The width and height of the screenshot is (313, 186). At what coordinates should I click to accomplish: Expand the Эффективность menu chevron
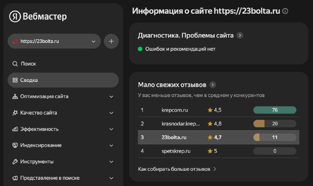[x=111, y=129]
